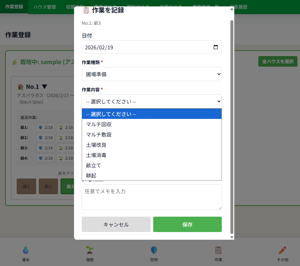The height and width of the screenshot is (266, 300).
Task: Click the clipboard 作業 icon
Action: coord(218,250)
